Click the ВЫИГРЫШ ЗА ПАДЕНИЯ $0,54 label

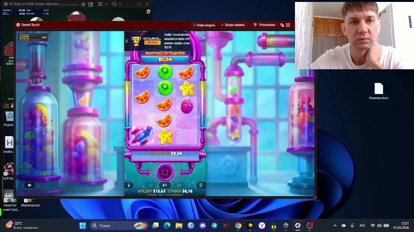pyautogui.click(x=165, y=56)
